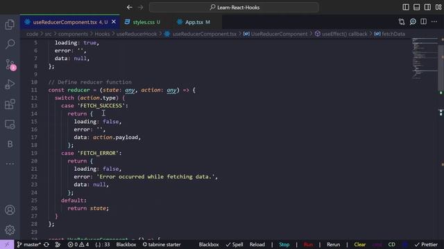Open Run and Debug view
The image size is (444, 249).
[10, 84]
